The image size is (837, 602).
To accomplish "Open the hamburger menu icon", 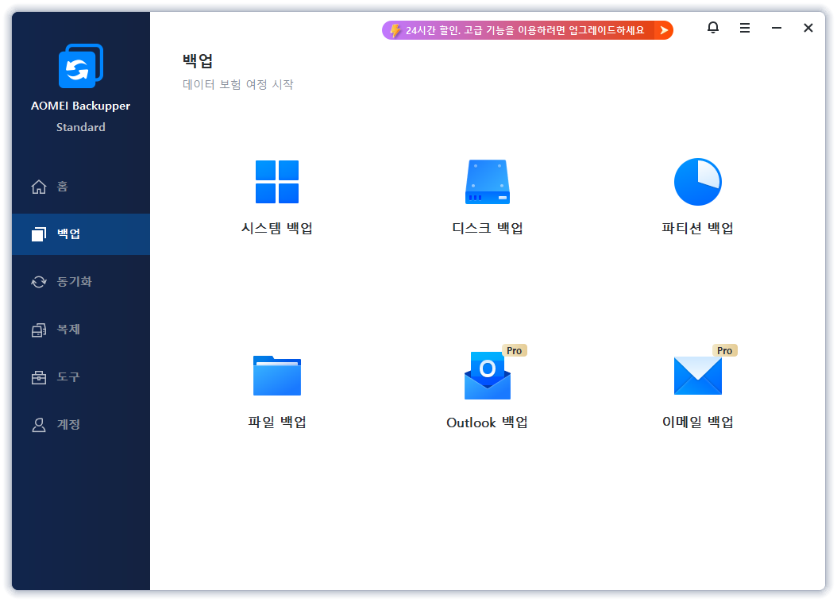I will tap(745, 28).
